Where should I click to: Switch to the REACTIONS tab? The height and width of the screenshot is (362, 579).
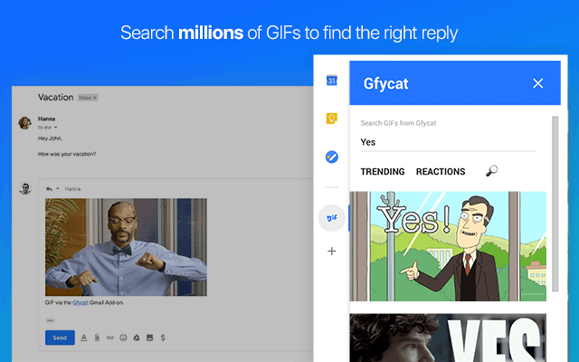pos(440,172)
